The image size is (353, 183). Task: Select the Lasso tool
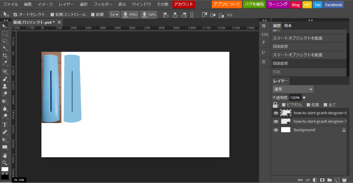[x=5, y=41]
